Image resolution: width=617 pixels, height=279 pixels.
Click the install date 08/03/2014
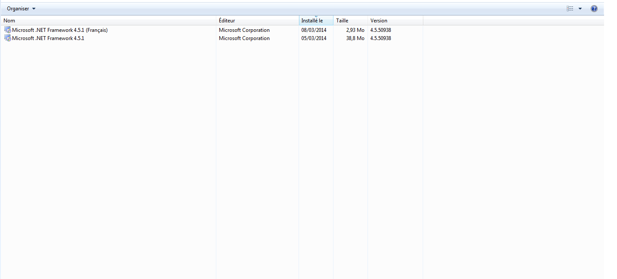314,30
